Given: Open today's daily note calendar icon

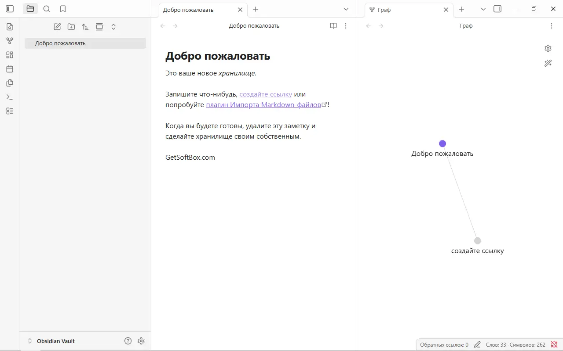Looking at the screenshot, I should coord(10,69).
